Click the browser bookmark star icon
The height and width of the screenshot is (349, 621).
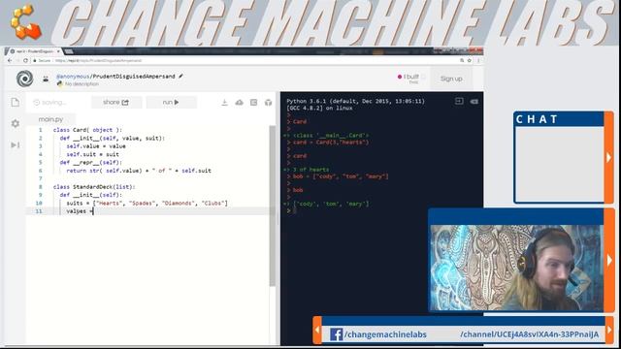pyautogui.click(x=470, y=60)
